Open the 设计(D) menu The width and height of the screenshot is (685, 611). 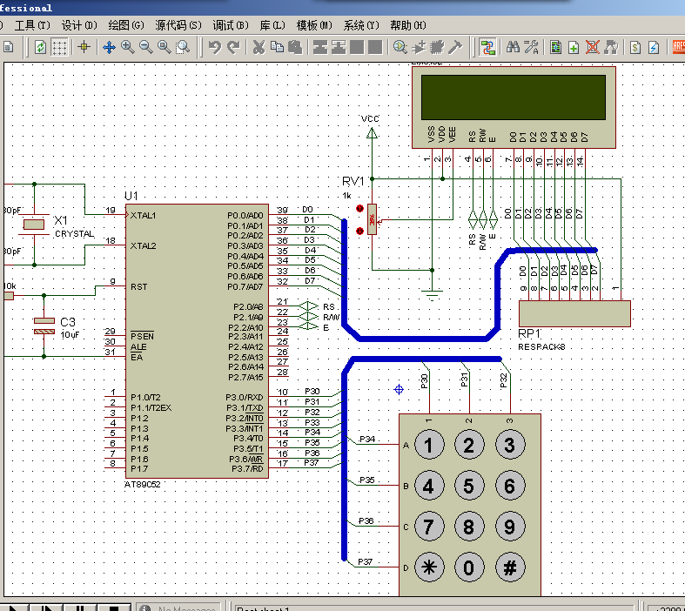[78, 25]
